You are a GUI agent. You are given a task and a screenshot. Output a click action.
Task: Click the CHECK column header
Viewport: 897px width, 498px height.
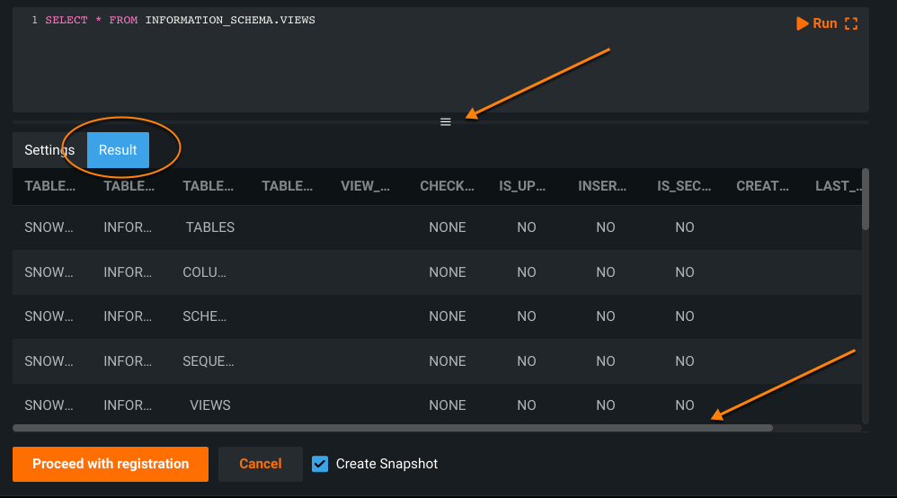click(x=447, y=186)
